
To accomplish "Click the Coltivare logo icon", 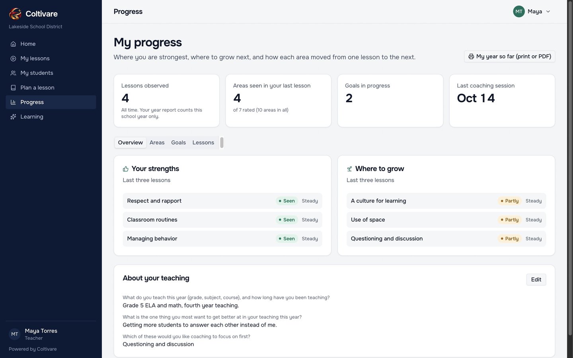I will click(x=15, y=14).
